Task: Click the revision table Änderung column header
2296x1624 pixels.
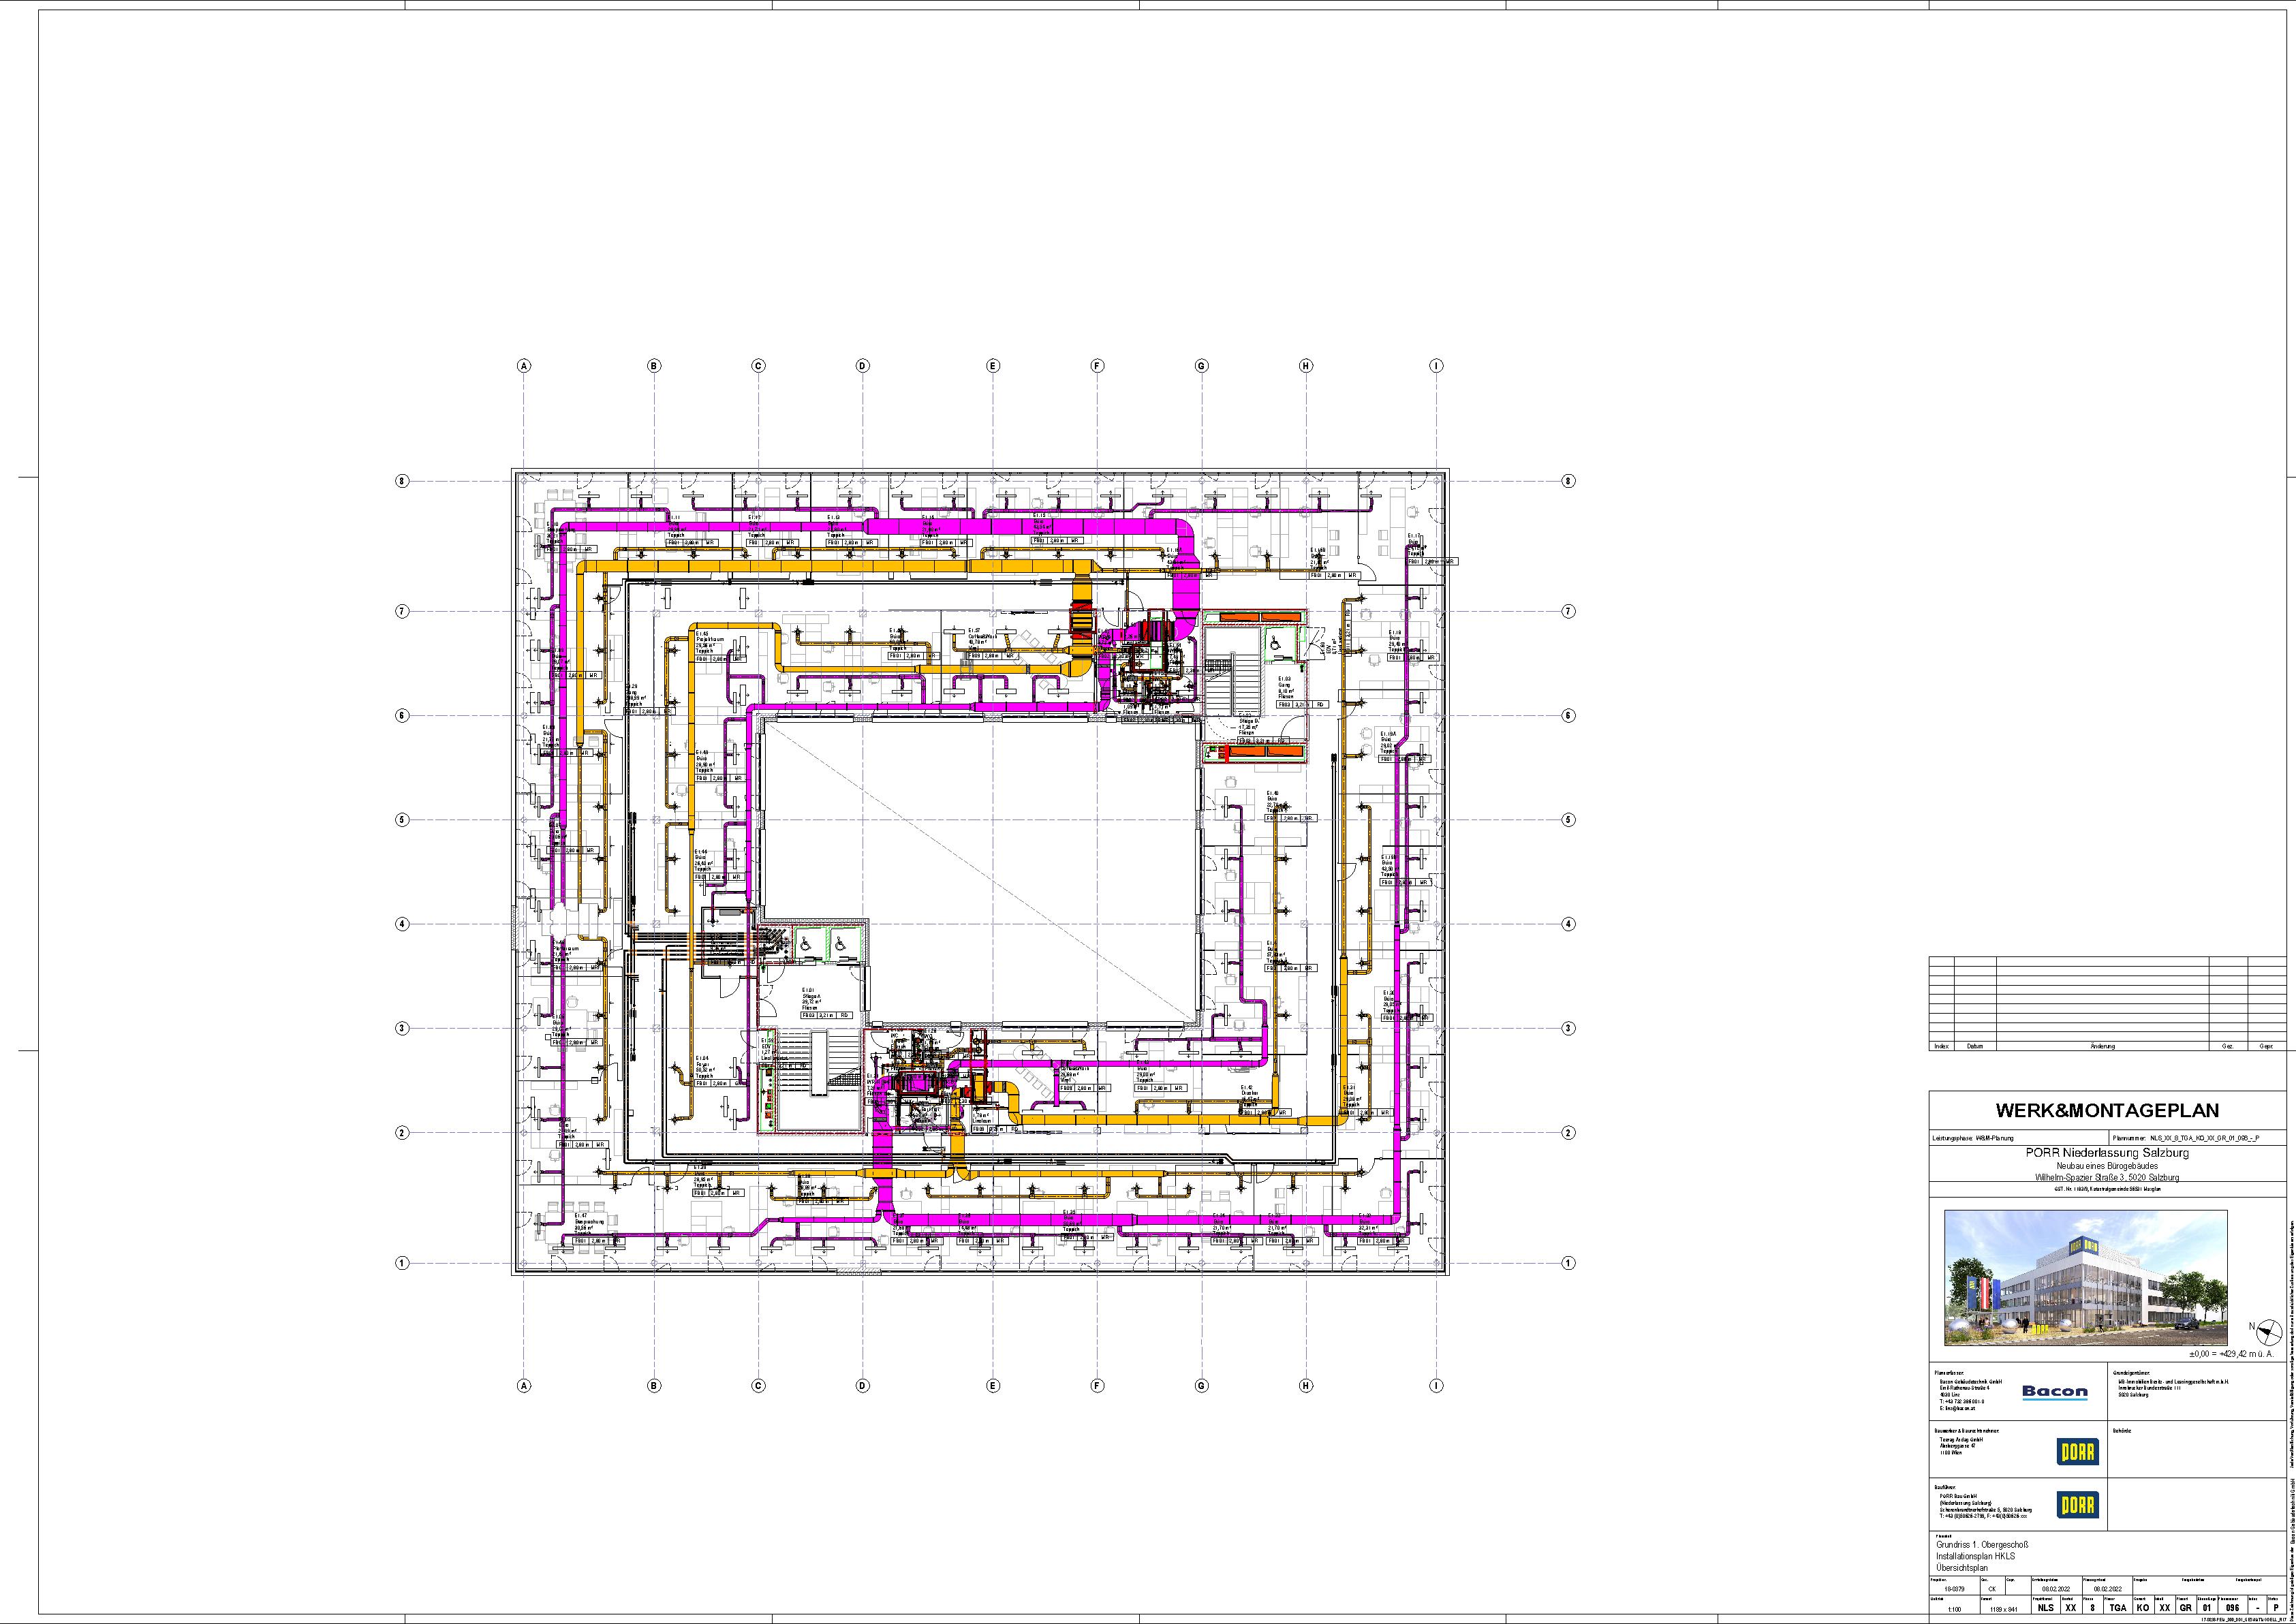Action: pyautogui.click(x=2102, y=1046)
